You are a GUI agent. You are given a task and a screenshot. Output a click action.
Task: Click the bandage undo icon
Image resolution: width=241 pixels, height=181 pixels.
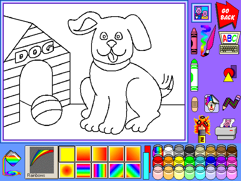[x=194, y=103]
